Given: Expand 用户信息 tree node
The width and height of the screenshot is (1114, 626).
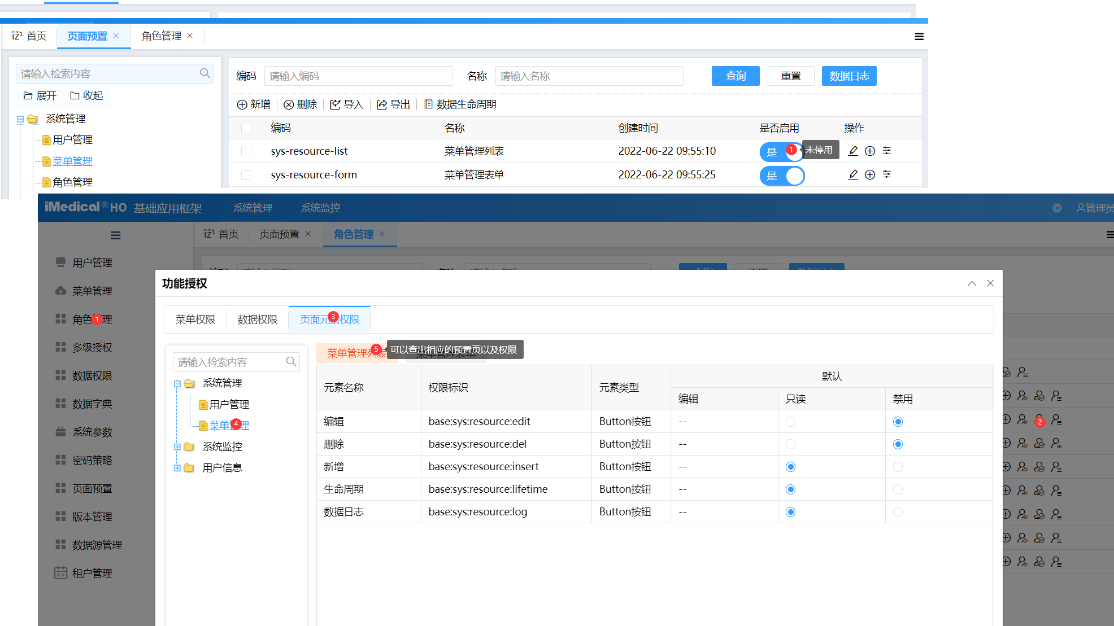Looking at the screenshot, I should [x=177, y=468].
